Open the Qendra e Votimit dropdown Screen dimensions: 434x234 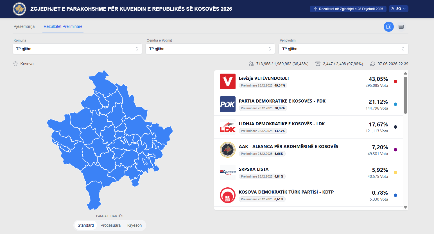click(x=210, y=49)
